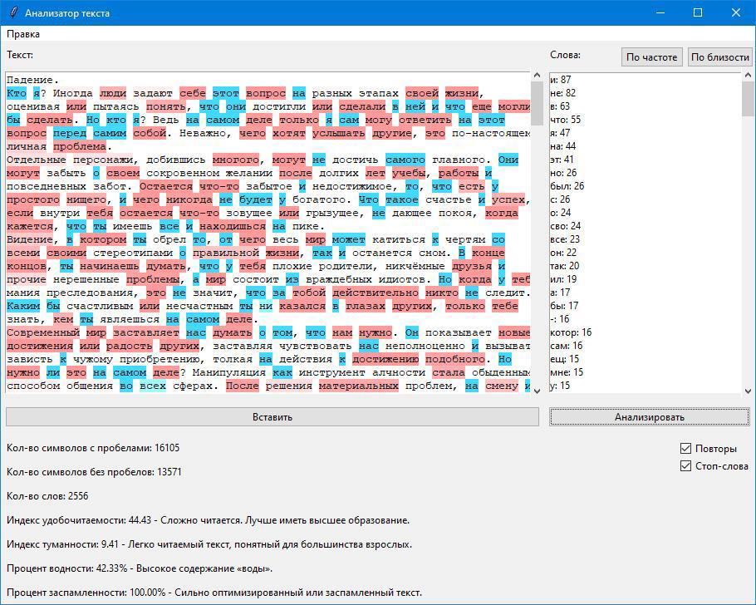This screenshot has width=756, height=605.
Task: Click the word list's scroll up arrow
Action: (x=747, y=78)
